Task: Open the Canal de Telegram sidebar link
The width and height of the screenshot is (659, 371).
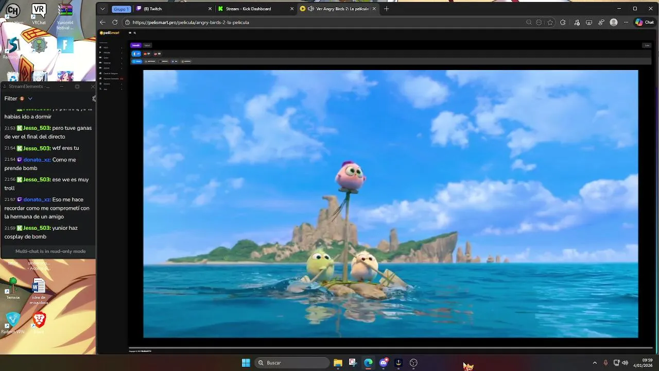Action: pos(111,73)
